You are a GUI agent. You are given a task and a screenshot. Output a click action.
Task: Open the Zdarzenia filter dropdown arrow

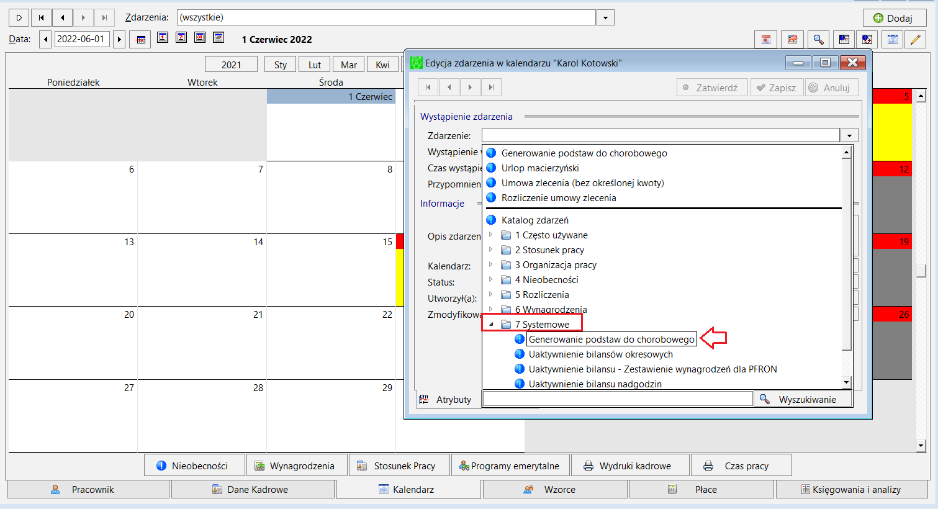[605, 17]
